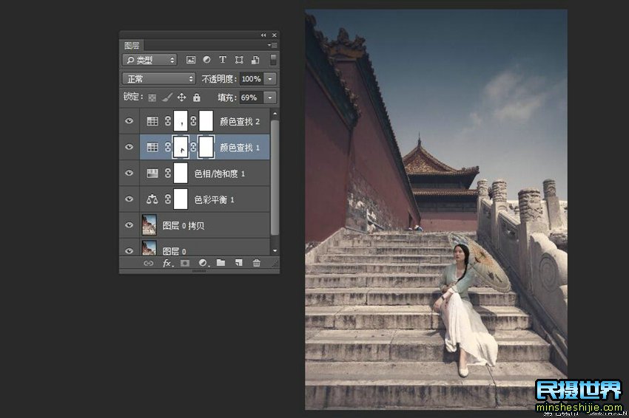629x418 pixels.
Task: Open the fx layer style menu
Action: point(168,263)
